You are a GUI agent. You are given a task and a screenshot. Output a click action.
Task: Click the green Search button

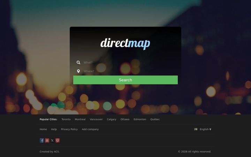point(125,80)
